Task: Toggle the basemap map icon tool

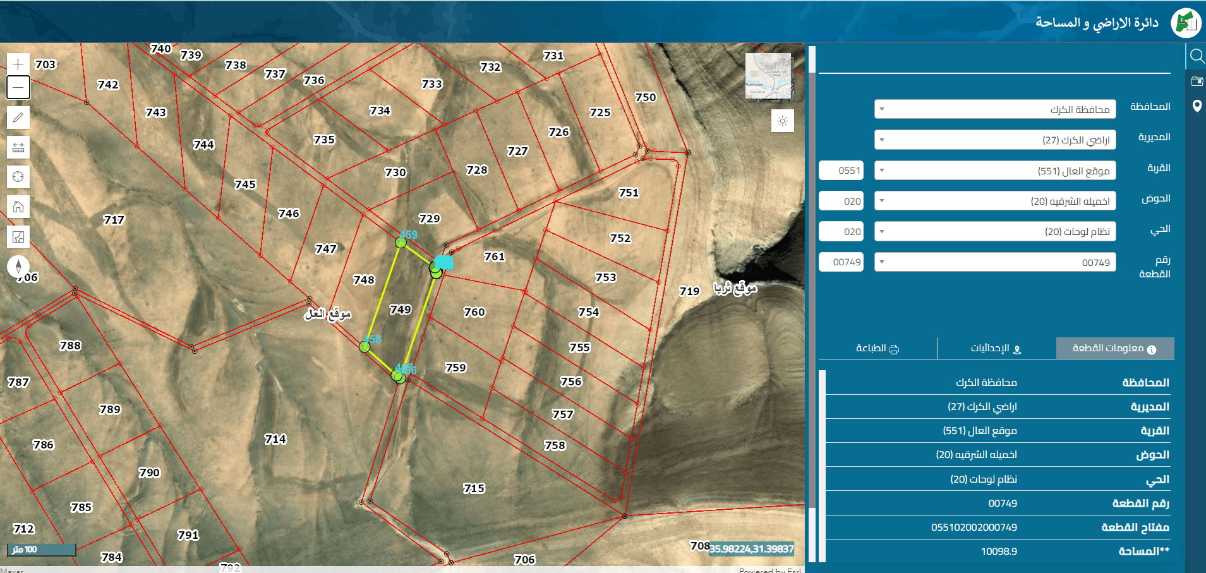Action: [x=18, y=237]
